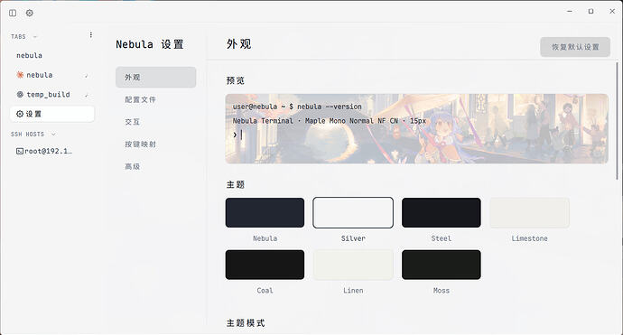This screenshot has height=335, width=623.
Task: Collapse the TABS section
Action: tap(35, 36)
